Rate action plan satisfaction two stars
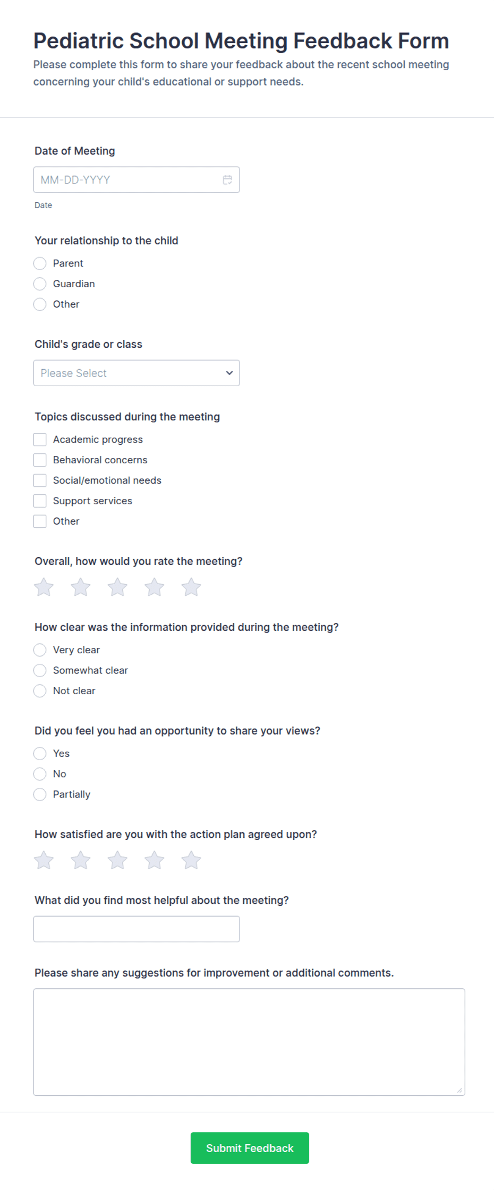Screen dimensions: 494x1190 click(x=81, y=860)
